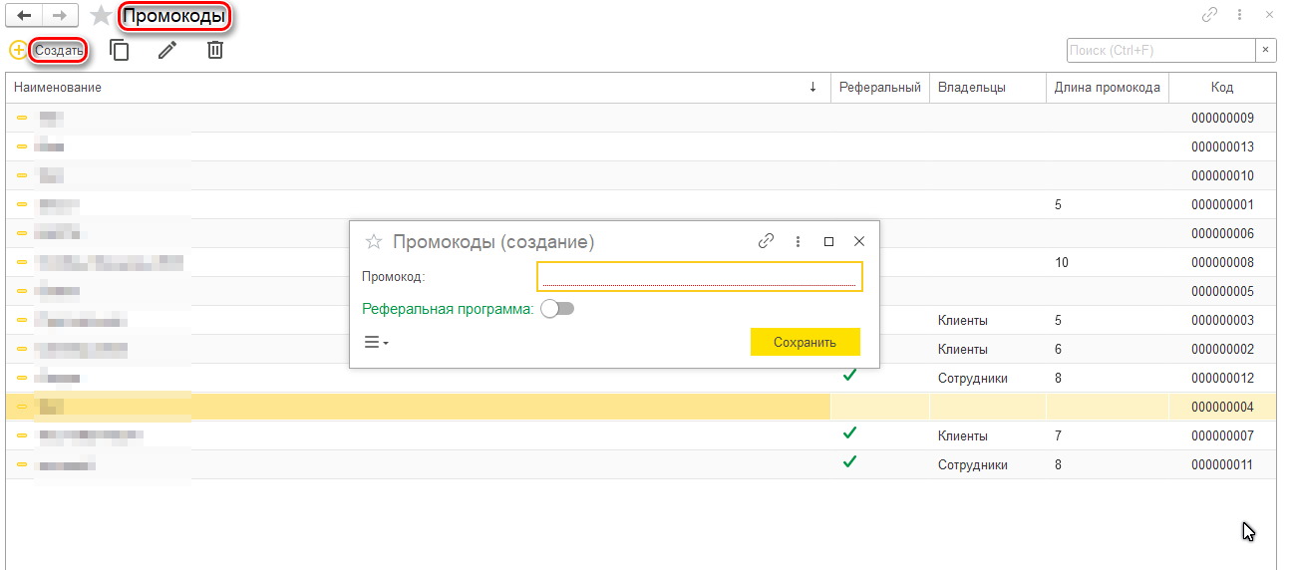1291x570 pixels.
Task: Maximize the Промокоды (создание) dialog
Action: tap(828, 241)
